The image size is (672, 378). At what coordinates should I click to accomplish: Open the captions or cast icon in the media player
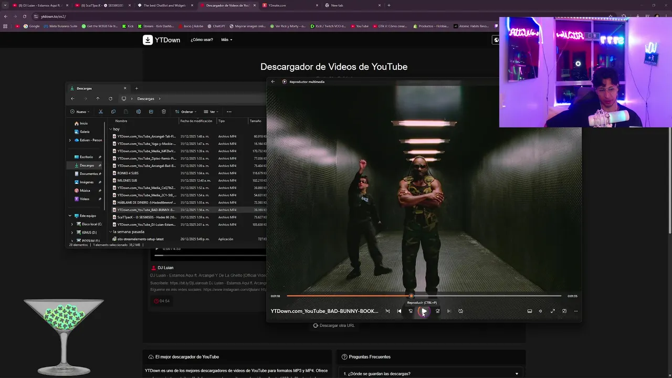(529, 311)
